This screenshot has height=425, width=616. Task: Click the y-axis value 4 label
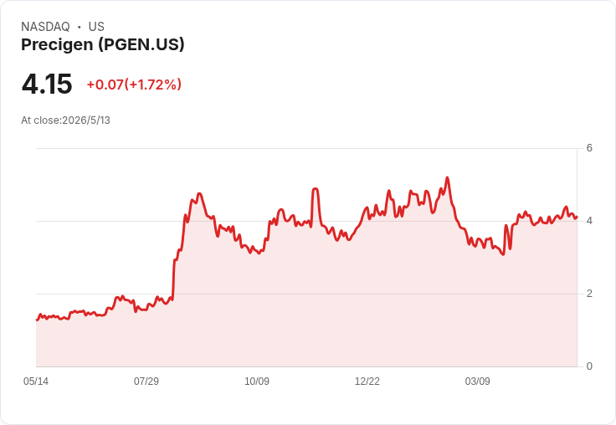(x=589, y=221)
